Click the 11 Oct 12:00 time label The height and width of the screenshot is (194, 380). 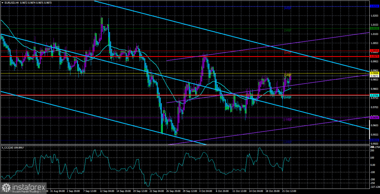(240, 191)
